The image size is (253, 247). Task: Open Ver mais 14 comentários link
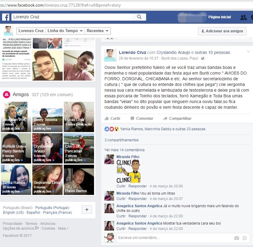[124, 150]
